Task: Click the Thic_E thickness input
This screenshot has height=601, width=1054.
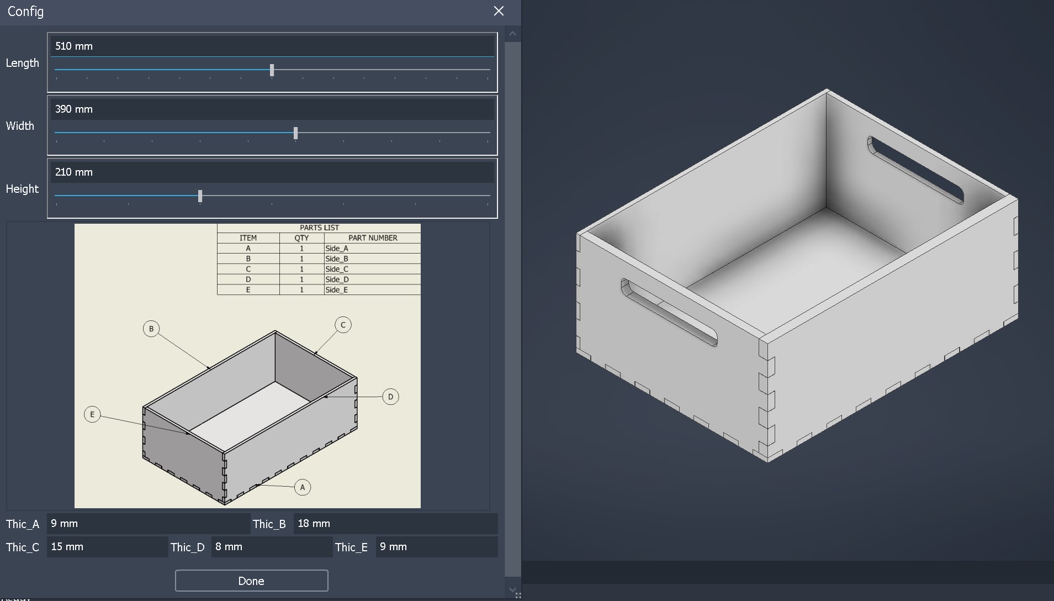Action: pos(436,547)
